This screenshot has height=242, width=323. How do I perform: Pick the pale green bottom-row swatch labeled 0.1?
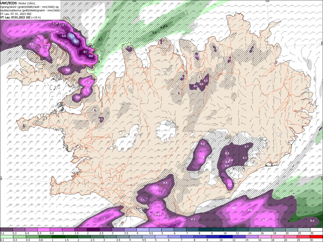click(x=6, y=236)
